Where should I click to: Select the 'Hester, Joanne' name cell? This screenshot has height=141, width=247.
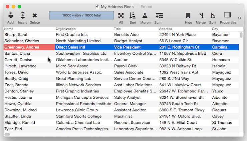(29, 98)
